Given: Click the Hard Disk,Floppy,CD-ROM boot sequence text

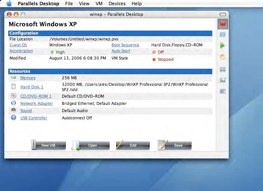Looking at the screenshot, I should coord(177,45).
